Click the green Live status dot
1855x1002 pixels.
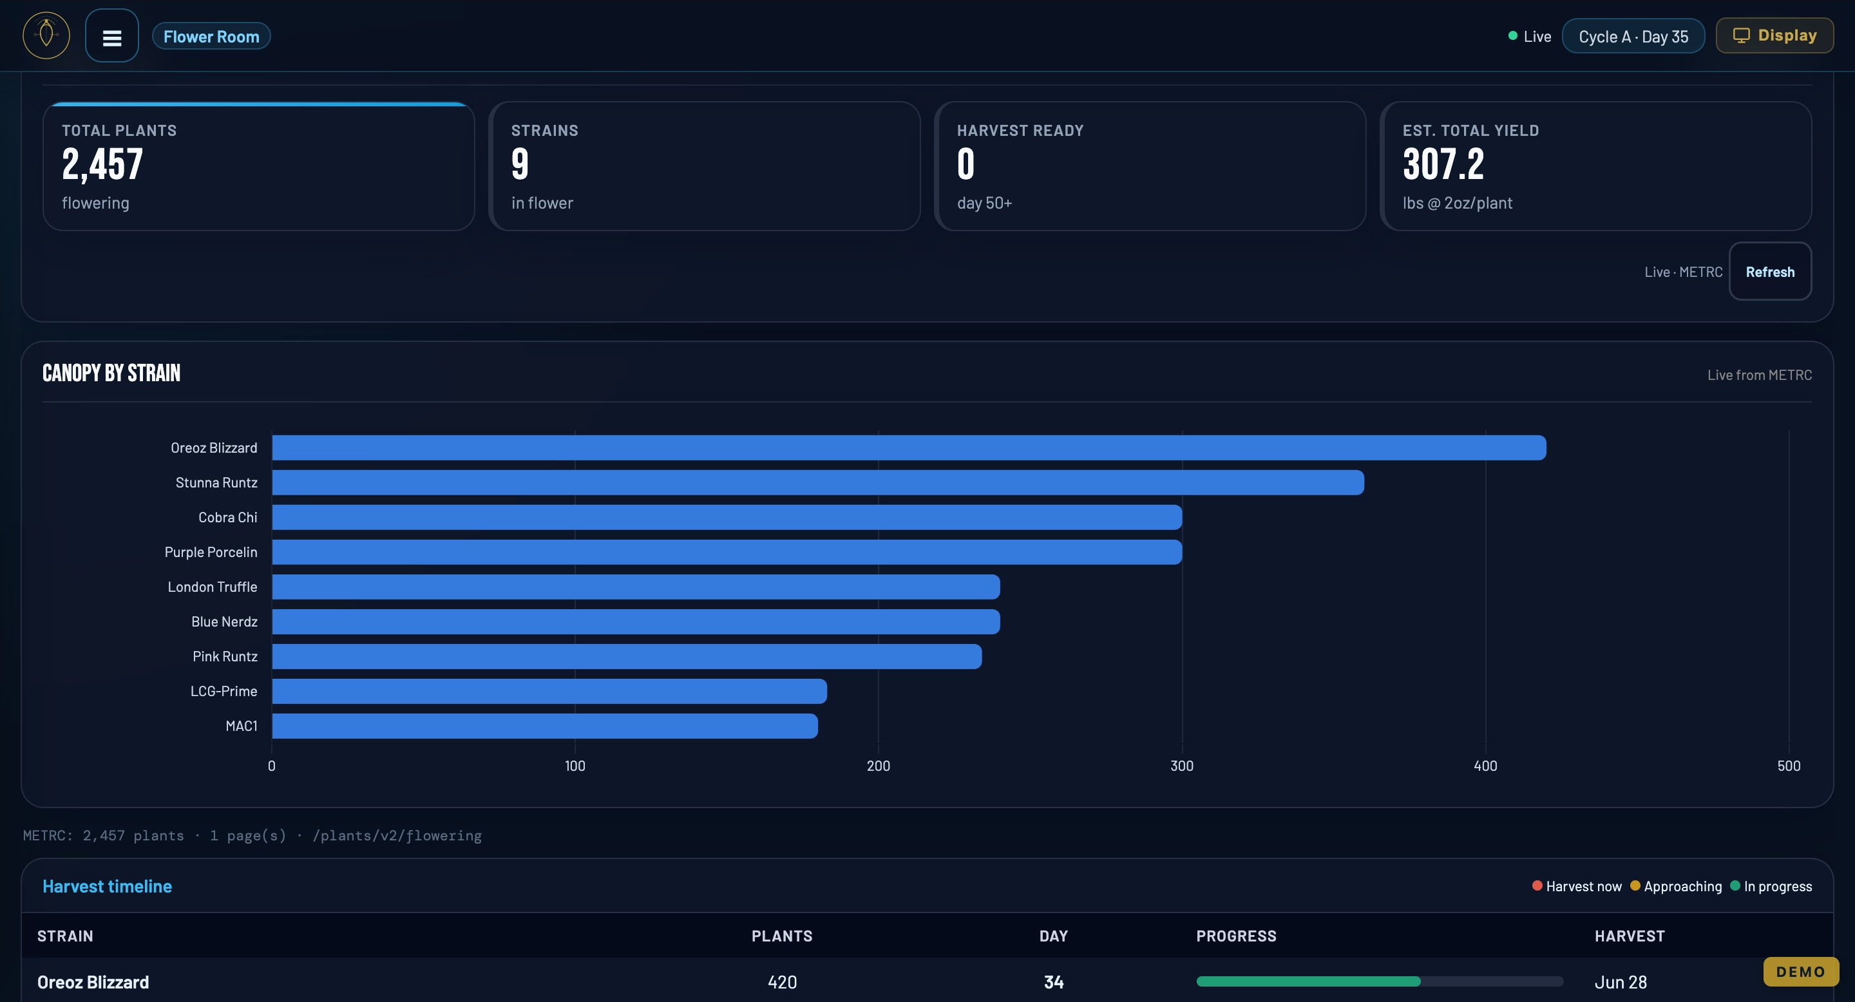pyautogui.click(x=1512, y=36)
